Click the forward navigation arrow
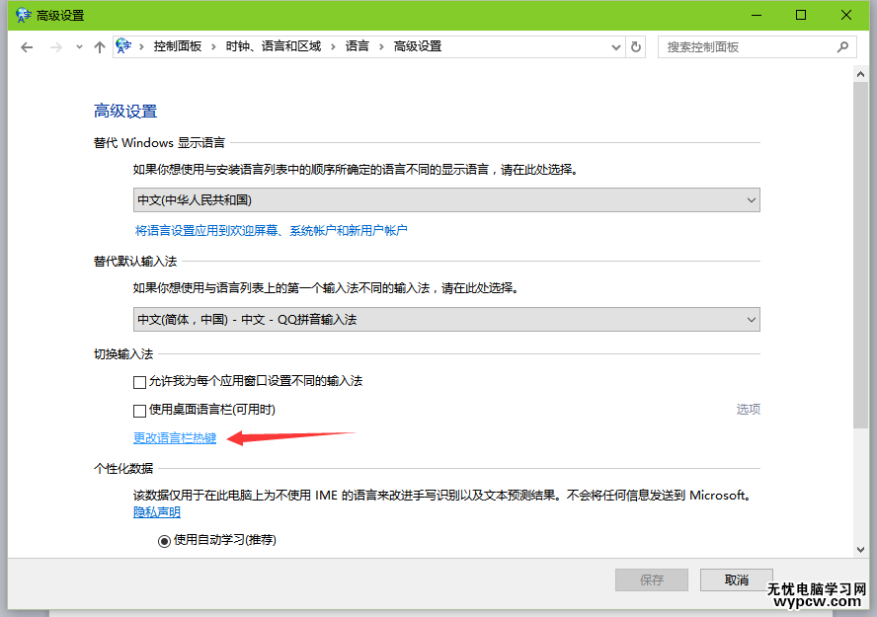This screenshot has width=877, height=617. click(x=55, y=47)
